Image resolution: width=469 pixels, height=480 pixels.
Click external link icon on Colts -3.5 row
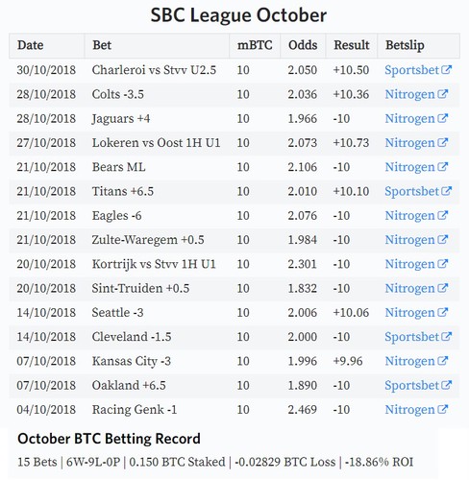tap(442, 94)
